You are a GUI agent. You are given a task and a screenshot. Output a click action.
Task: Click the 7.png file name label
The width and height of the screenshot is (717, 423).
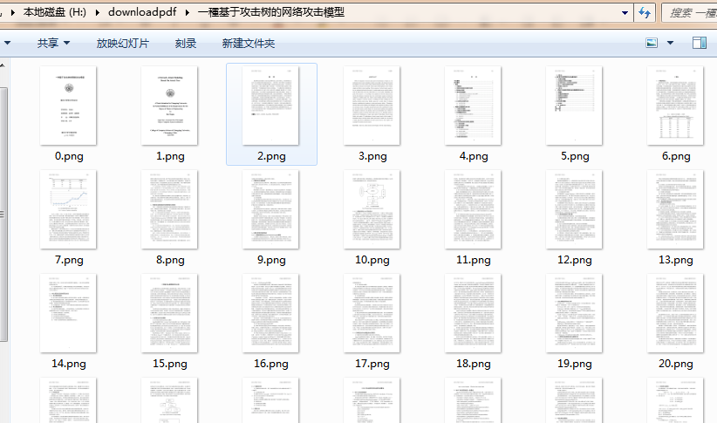69,260
